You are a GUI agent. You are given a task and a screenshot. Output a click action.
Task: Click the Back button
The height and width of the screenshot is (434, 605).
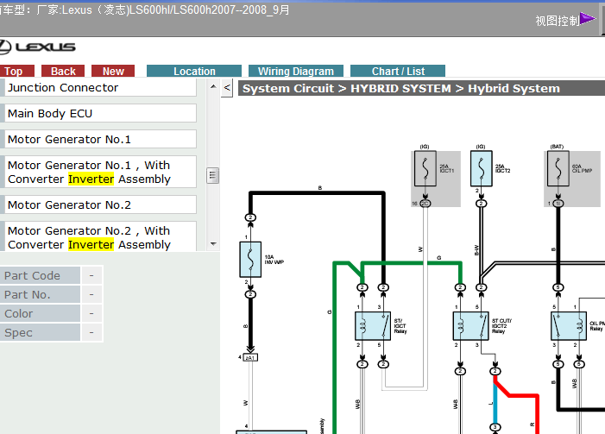tap(63, 71)
